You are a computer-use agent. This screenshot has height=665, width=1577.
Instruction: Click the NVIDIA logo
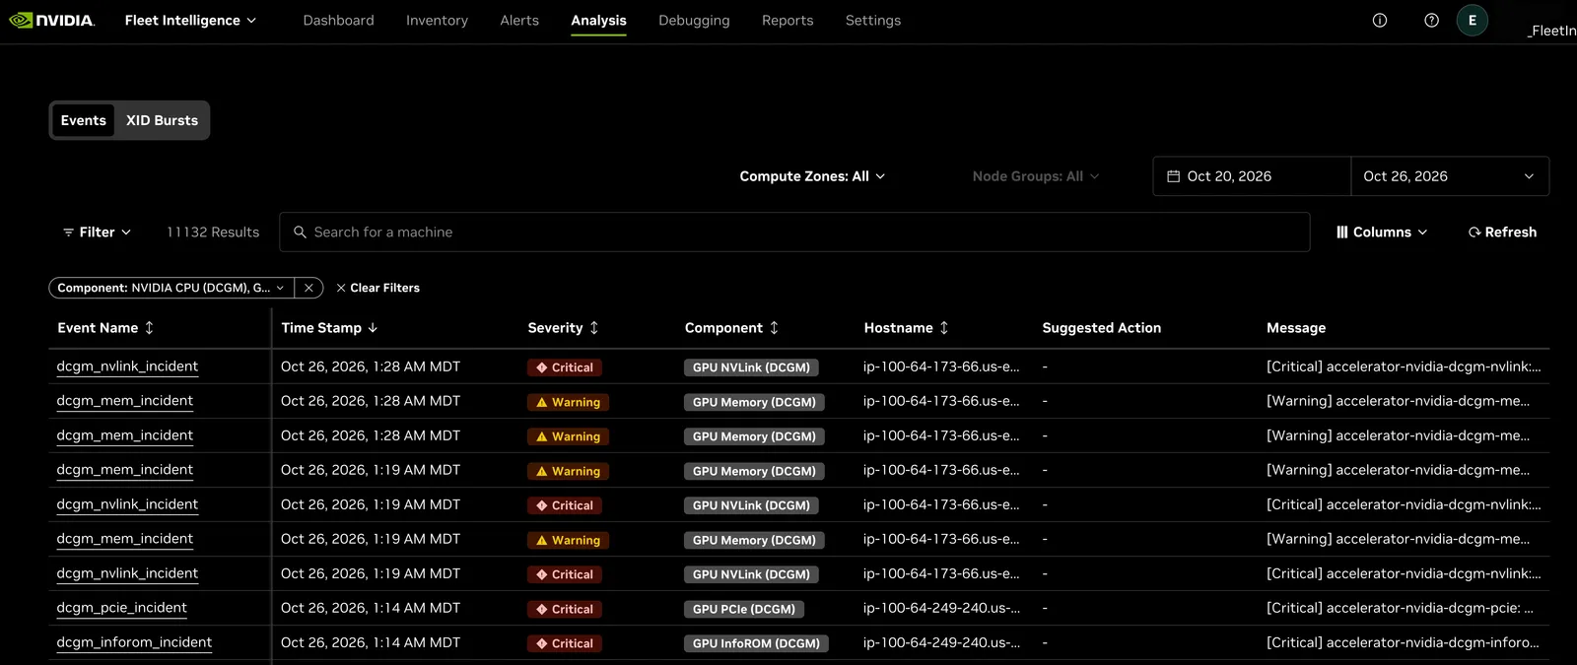(x=51, y=20)
